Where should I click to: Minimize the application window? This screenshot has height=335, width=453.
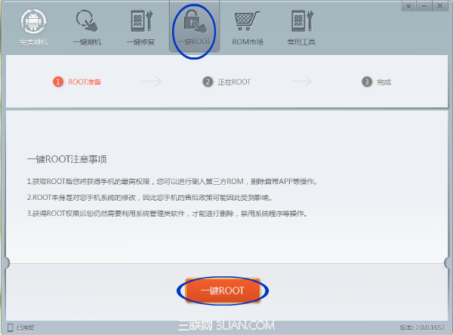point(424,6)
